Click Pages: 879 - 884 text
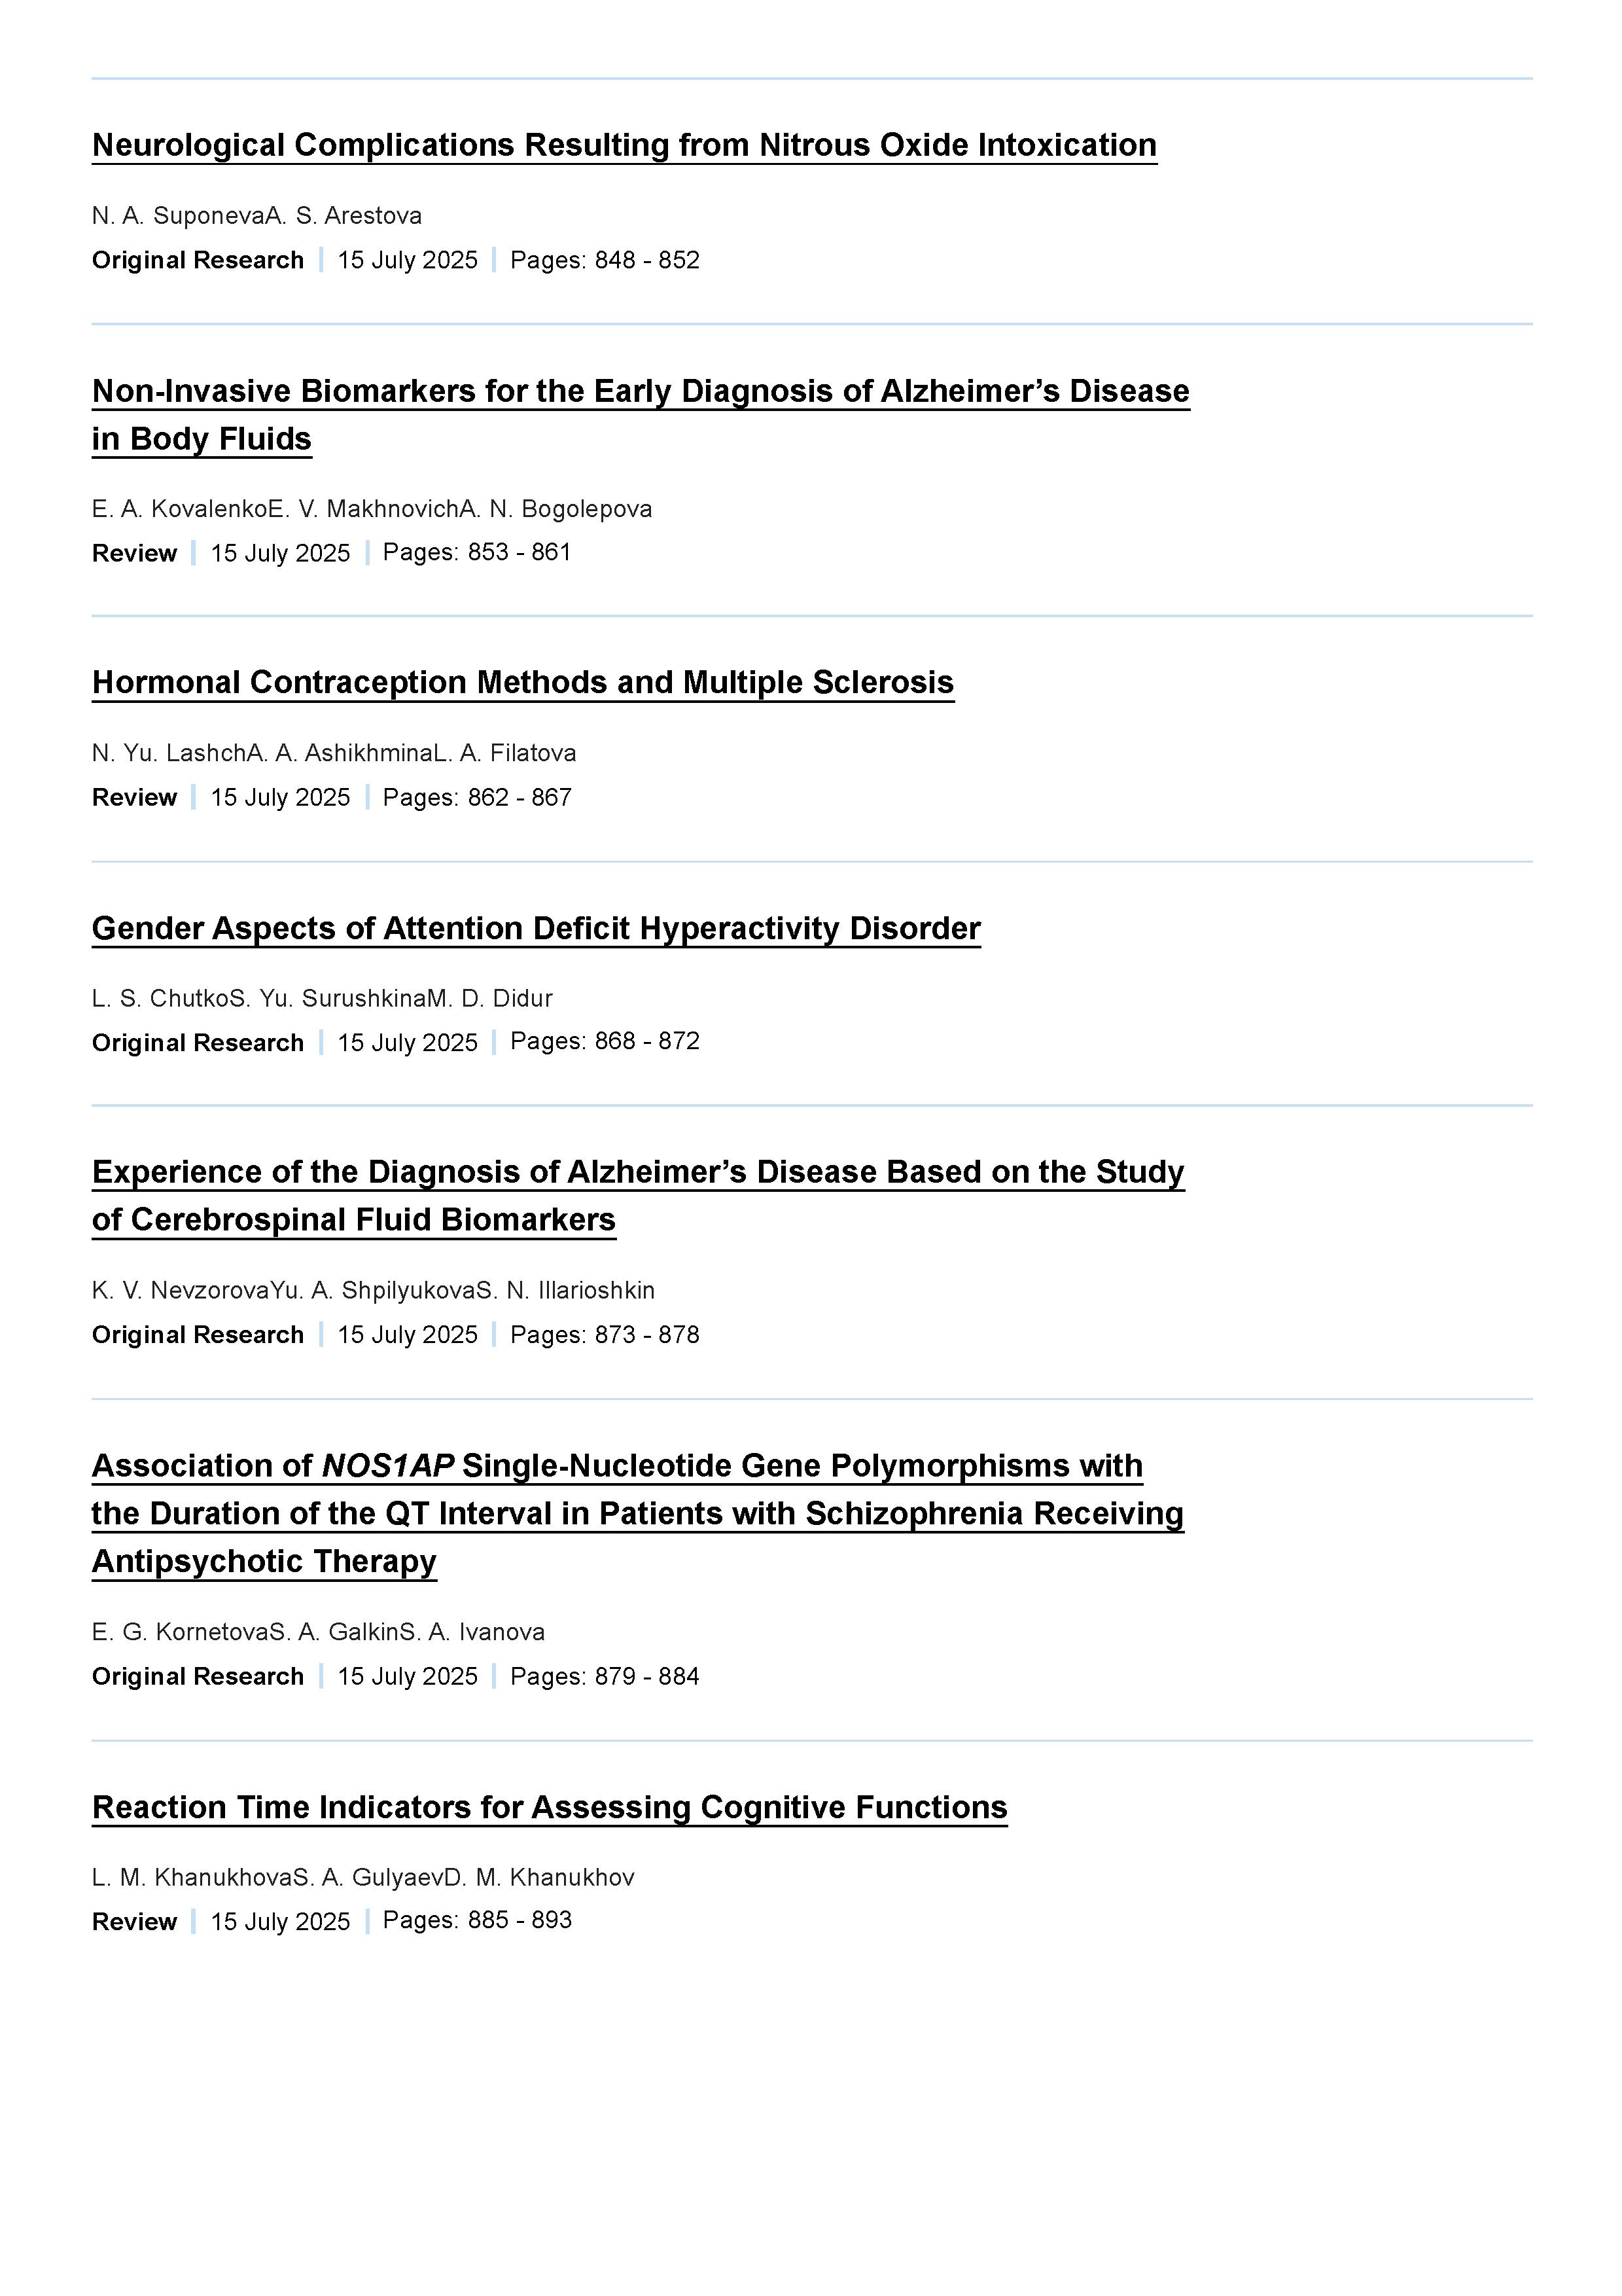The image size is (1622, 2296). pyautogui.click(x=605, y=1676)
